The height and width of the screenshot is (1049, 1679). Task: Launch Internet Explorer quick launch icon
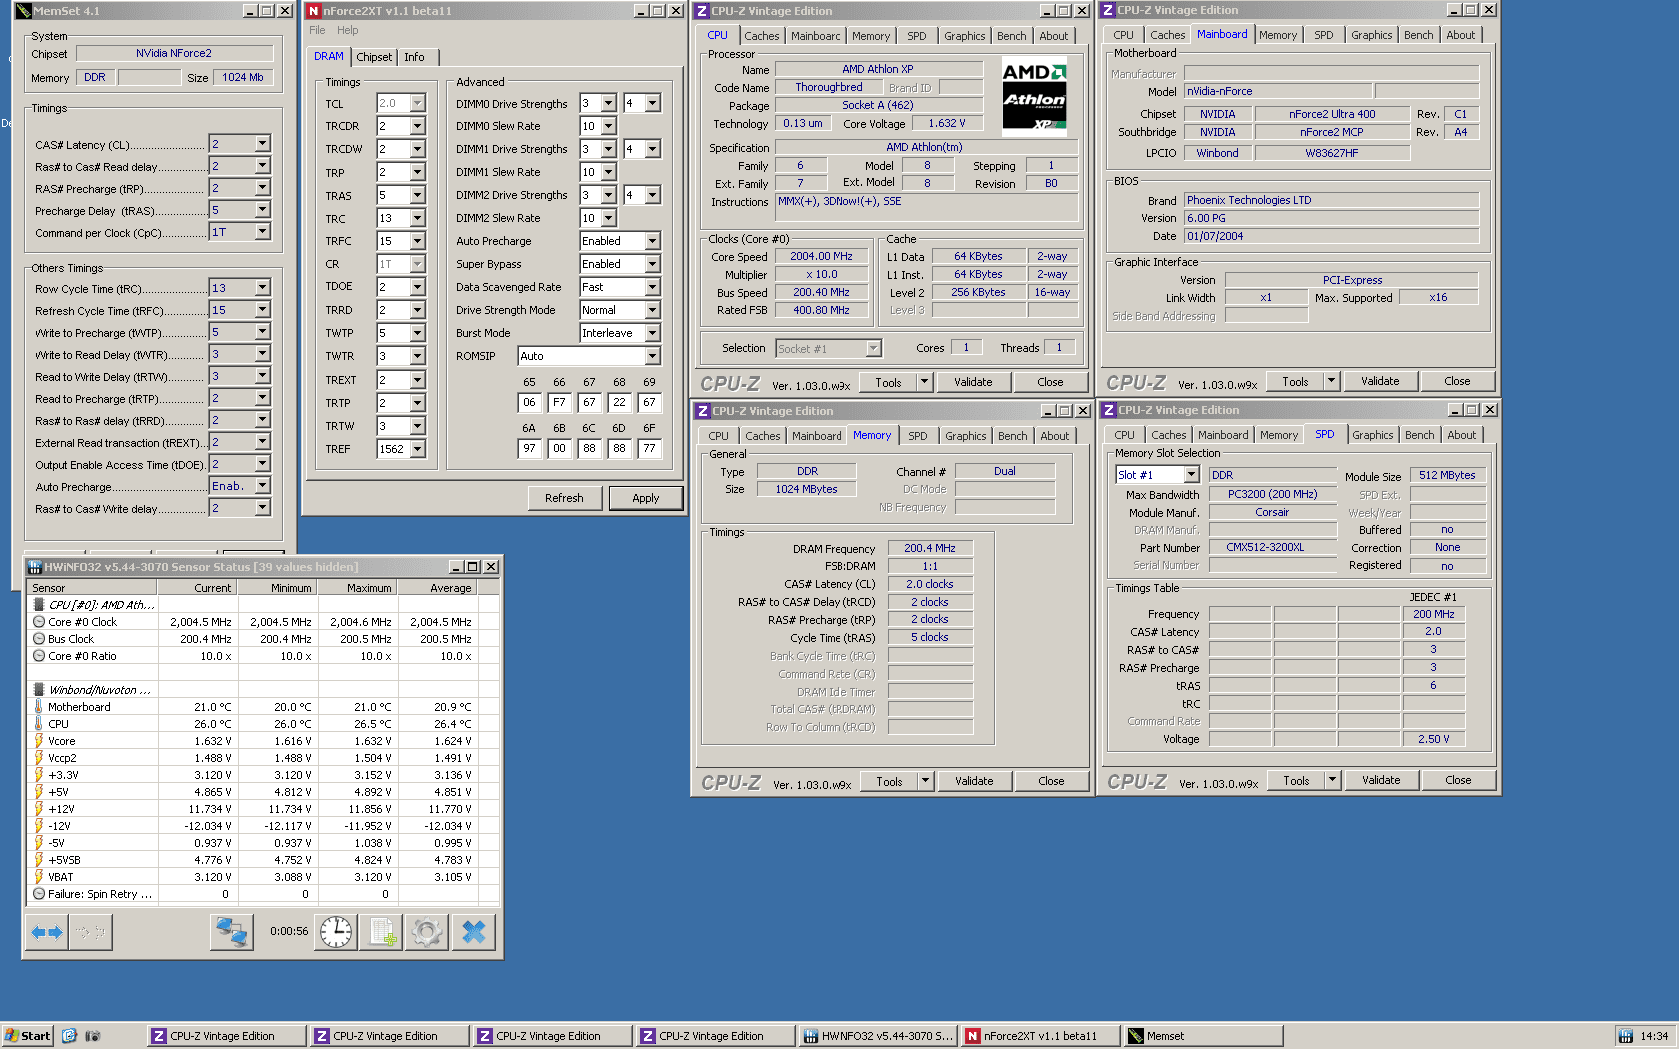69,1036
